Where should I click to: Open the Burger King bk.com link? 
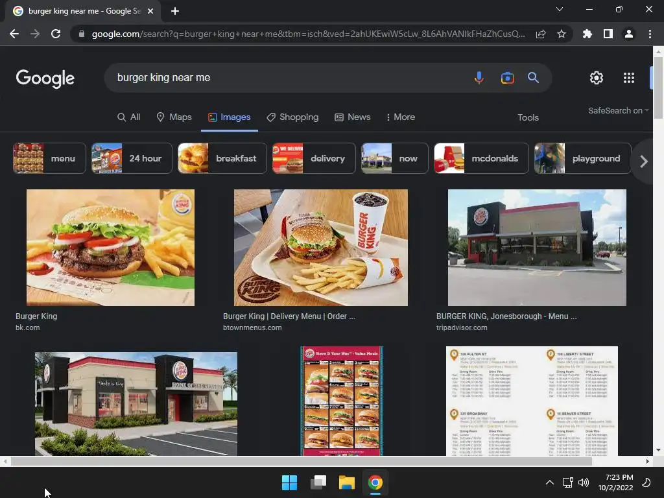(x=36, y=322)
